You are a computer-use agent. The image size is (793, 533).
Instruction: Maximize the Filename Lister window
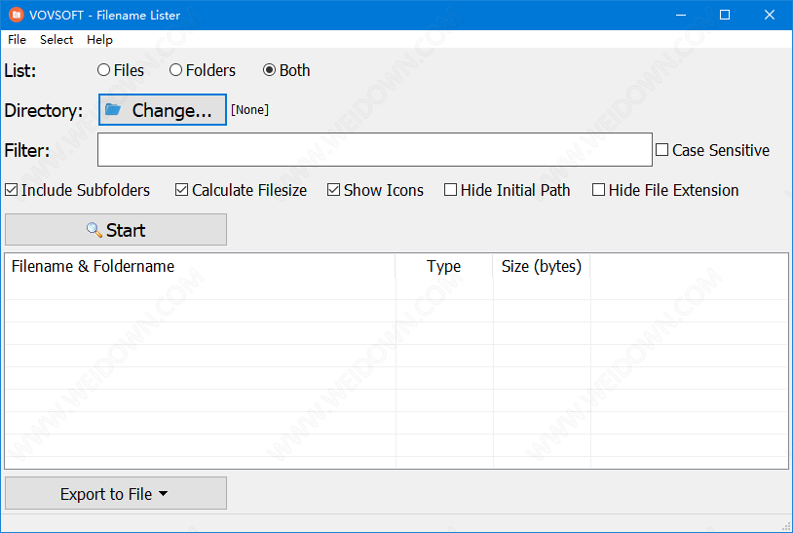[x=725, y=15]
